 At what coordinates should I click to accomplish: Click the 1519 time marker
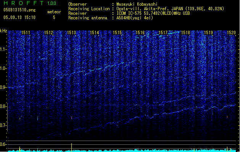tap(208, 32)
